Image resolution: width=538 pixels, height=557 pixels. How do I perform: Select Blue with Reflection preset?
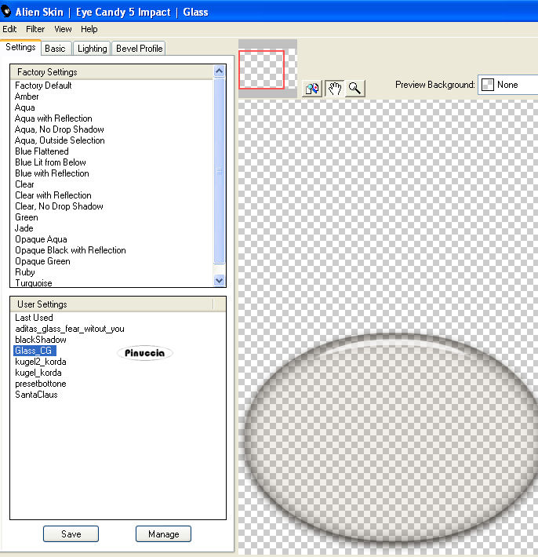[x=53, y=173]
